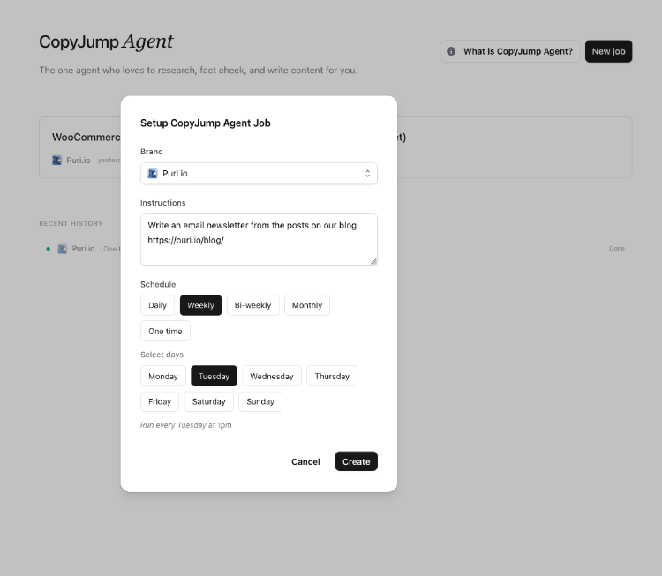Screen dimensions: 662x576
Task: Open What is CopyJump Agent? info
Action: 510,51
